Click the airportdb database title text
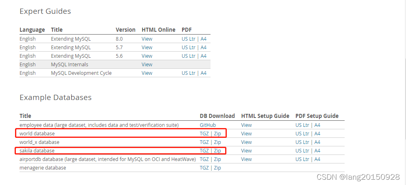Viewport: 406px width, 185px height. [x=108, y=160]
